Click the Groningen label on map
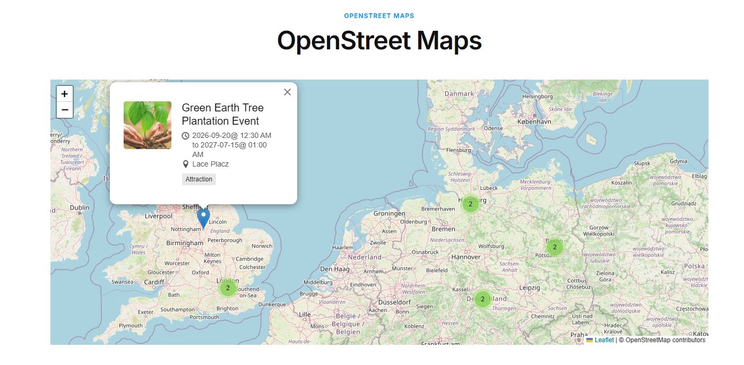Viewport: 744px width, 365px height. coord(390,213)
